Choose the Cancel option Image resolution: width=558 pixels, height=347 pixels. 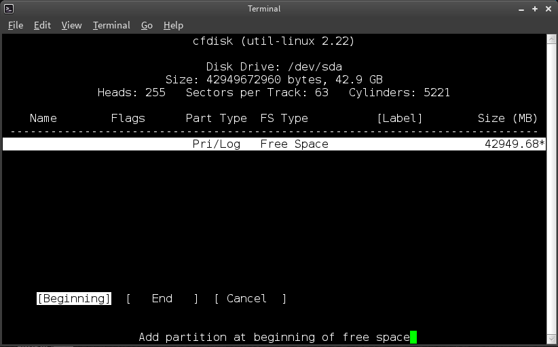point(250,298)
